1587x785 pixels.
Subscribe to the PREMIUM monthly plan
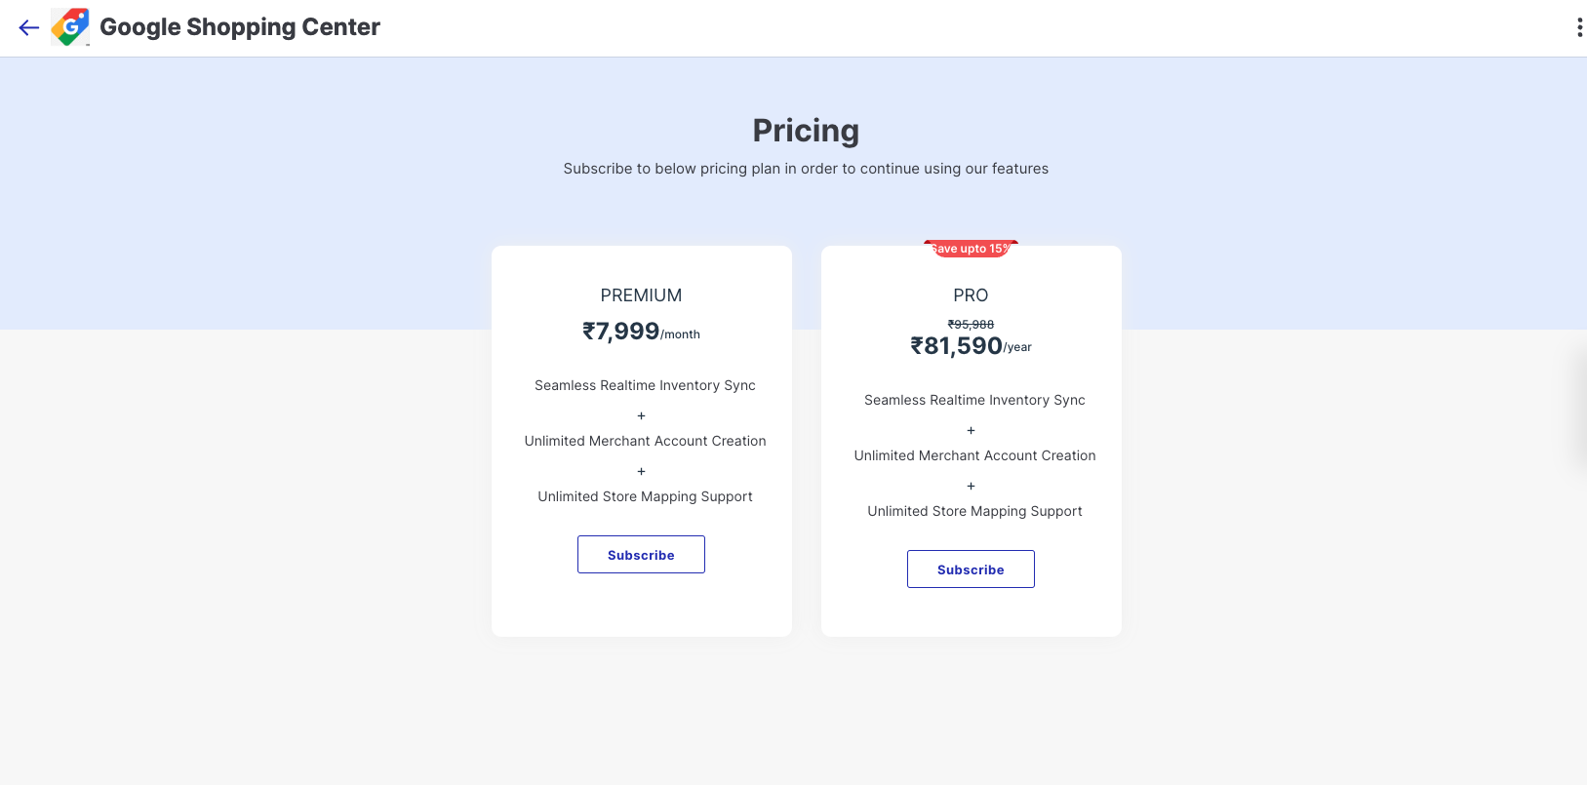[x=641, y=555]
